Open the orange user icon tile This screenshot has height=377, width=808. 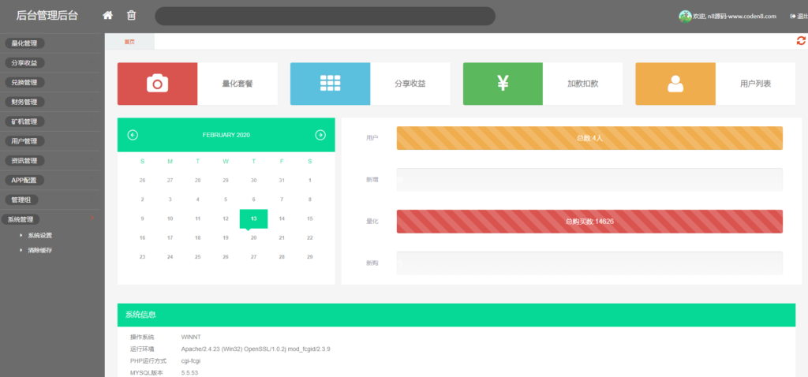[x=675, y=84]
